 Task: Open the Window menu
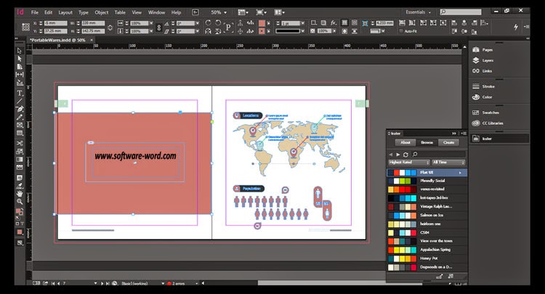pyautogui.click(x=156, y=12)
